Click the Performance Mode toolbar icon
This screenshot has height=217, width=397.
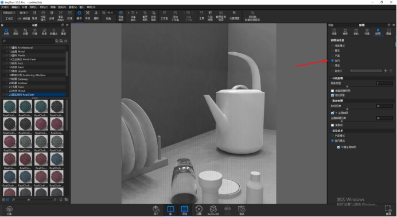(43, 13)
